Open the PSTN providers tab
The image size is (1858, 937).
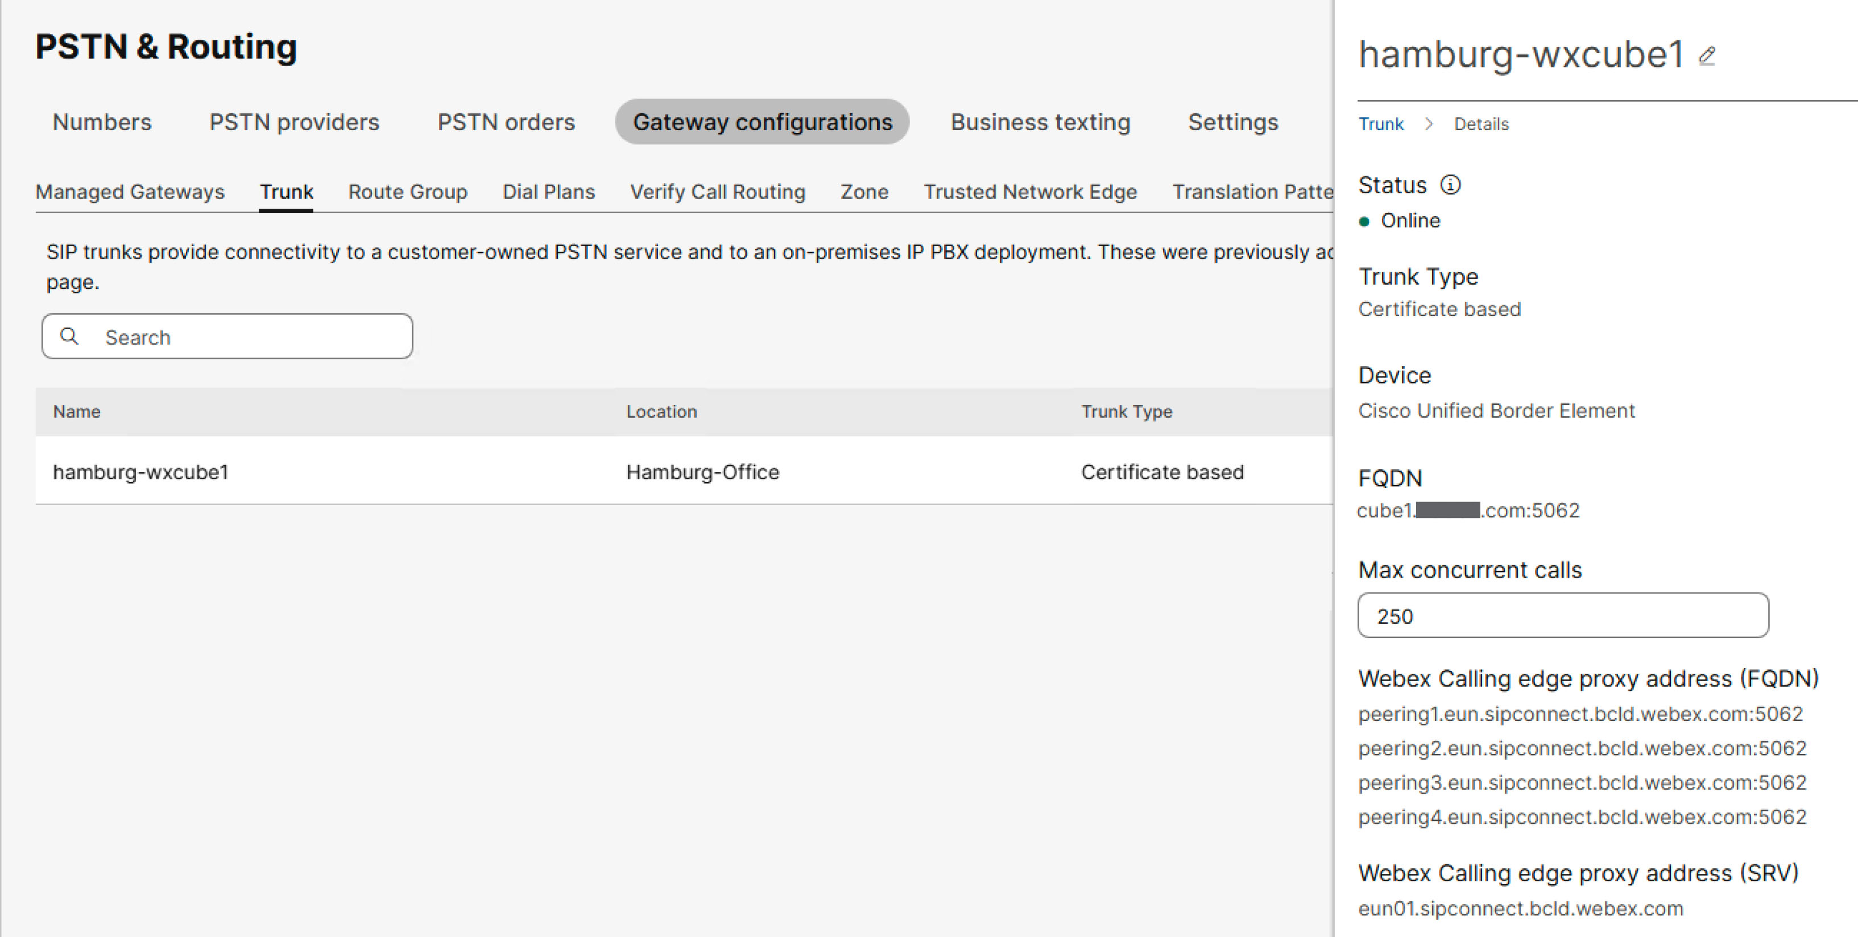point(294,122)
